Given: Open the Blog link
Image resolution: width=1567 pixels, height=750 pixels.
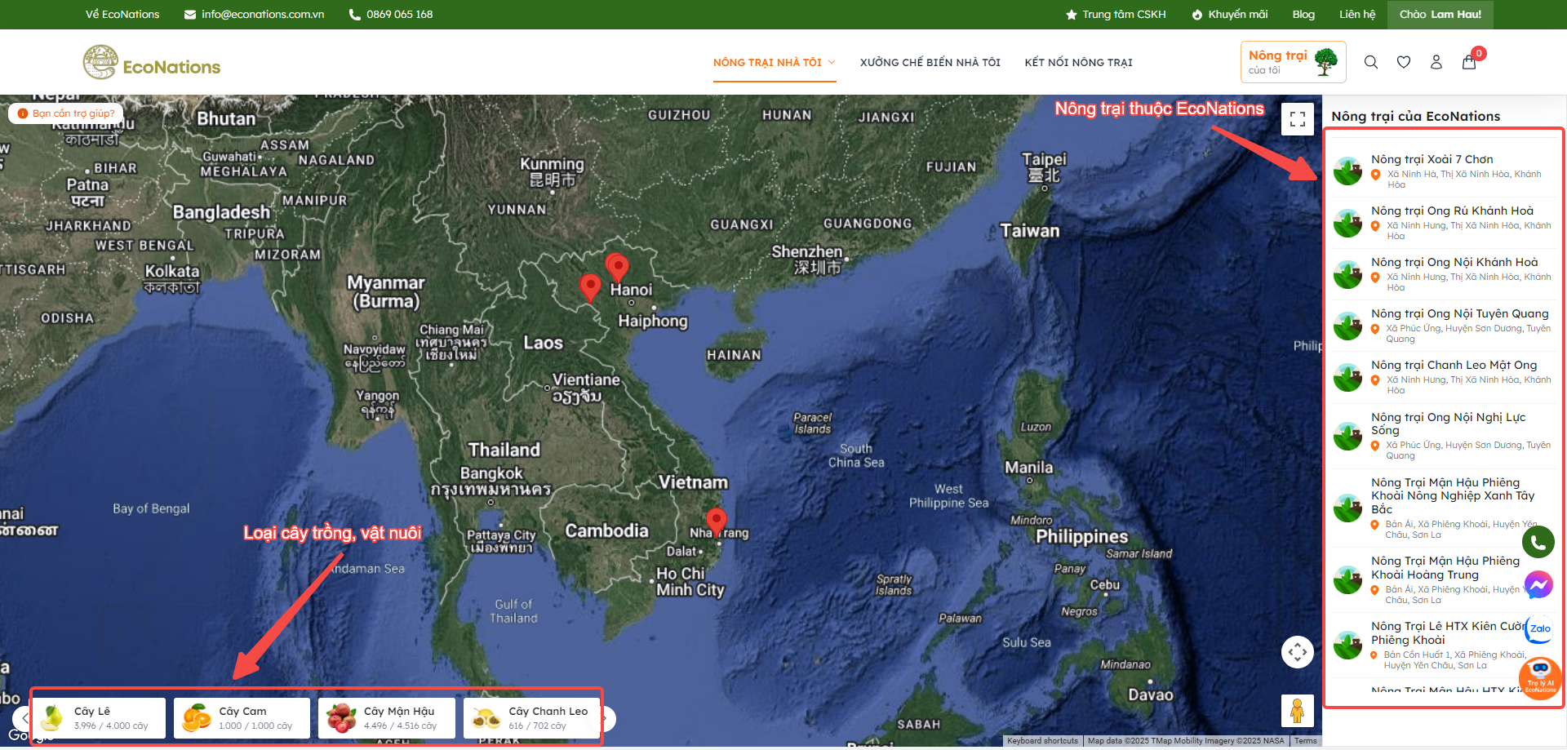Looking at the screenshot, I should 1303,15.
